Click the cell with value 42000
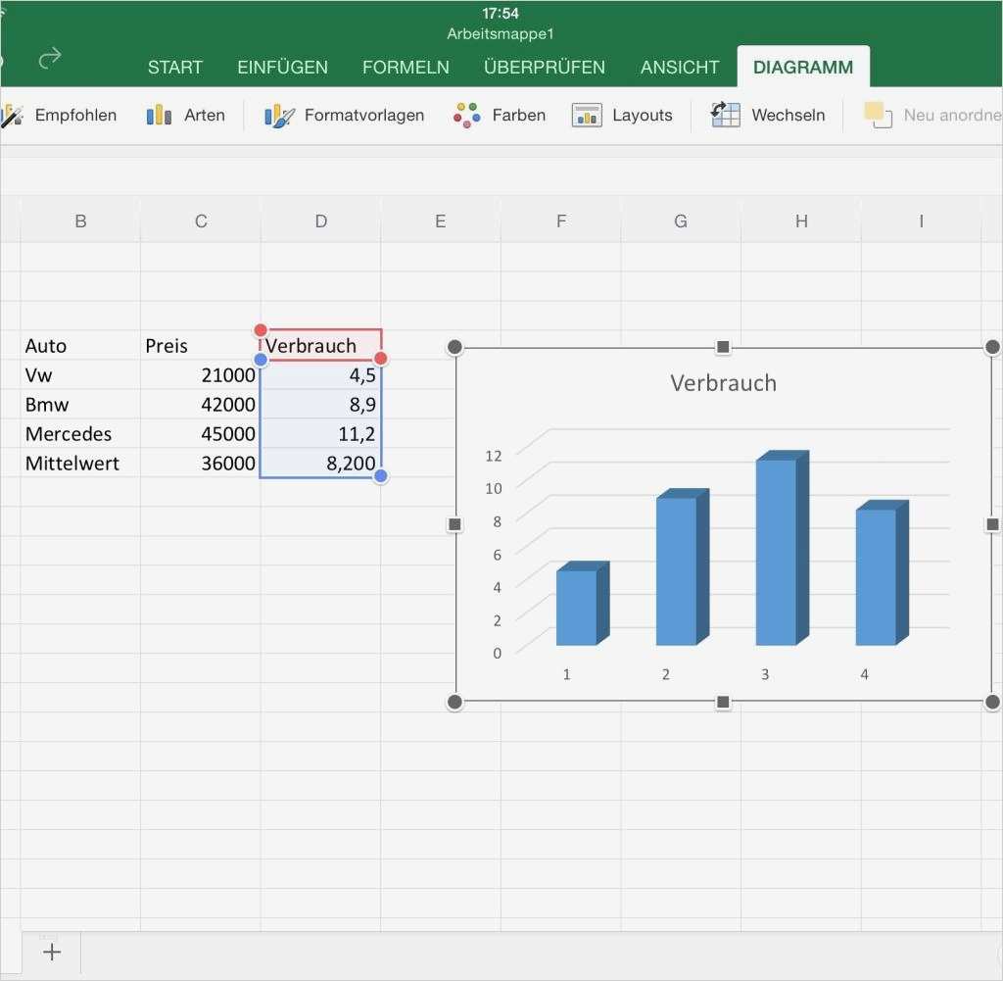Viewport: 1003px width, 981px height. [x=201, y=405]
